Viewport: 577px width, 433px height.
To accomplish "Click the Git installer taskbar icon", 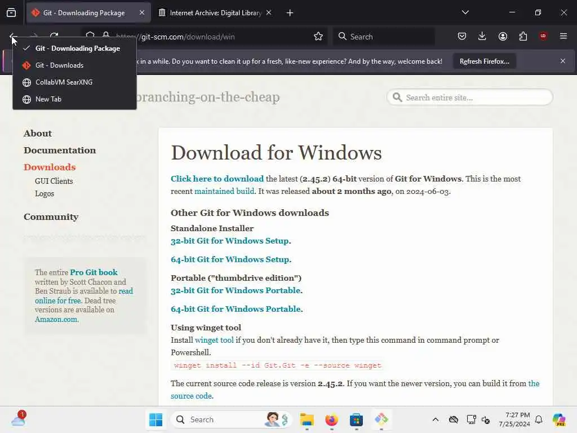I will (381, 419).
